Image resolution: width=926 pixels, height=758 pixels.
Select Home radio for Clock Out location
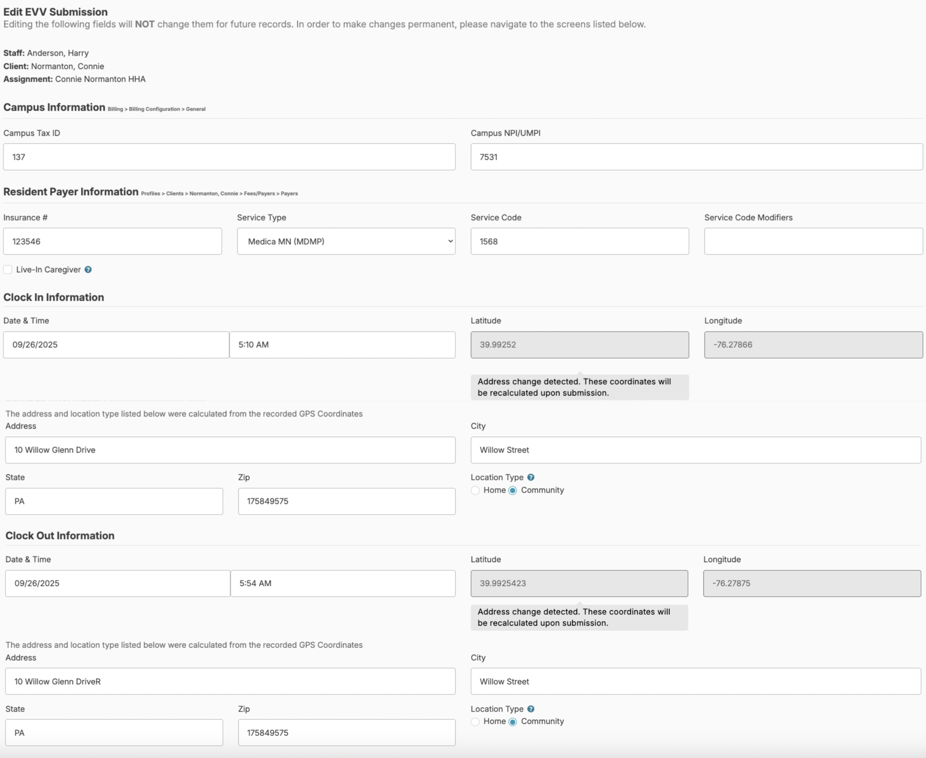click(x=475, y=722)
